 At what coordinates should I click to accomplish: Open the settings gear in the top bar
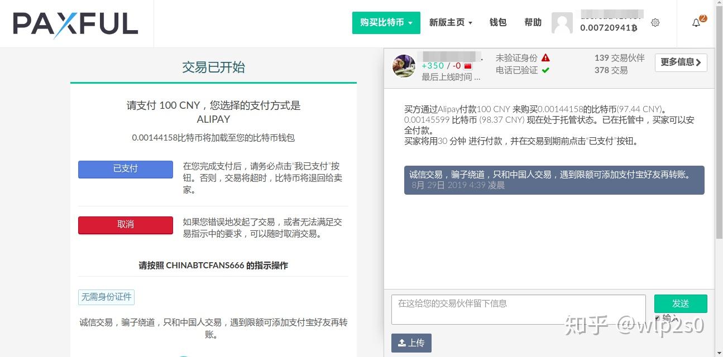(655, 22)
